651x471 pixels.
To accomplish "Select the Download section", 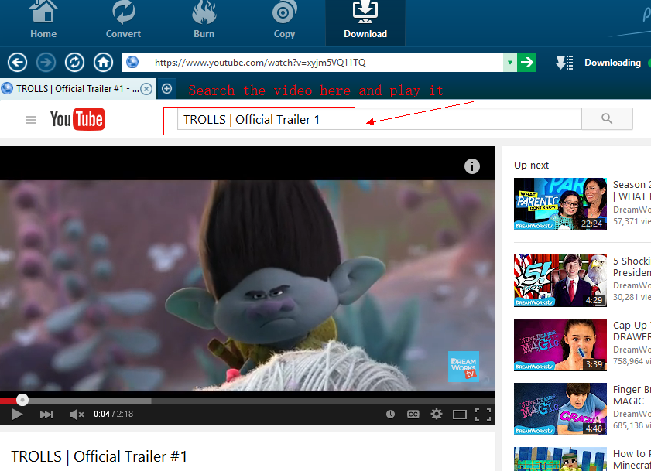I will pos(365,22).
